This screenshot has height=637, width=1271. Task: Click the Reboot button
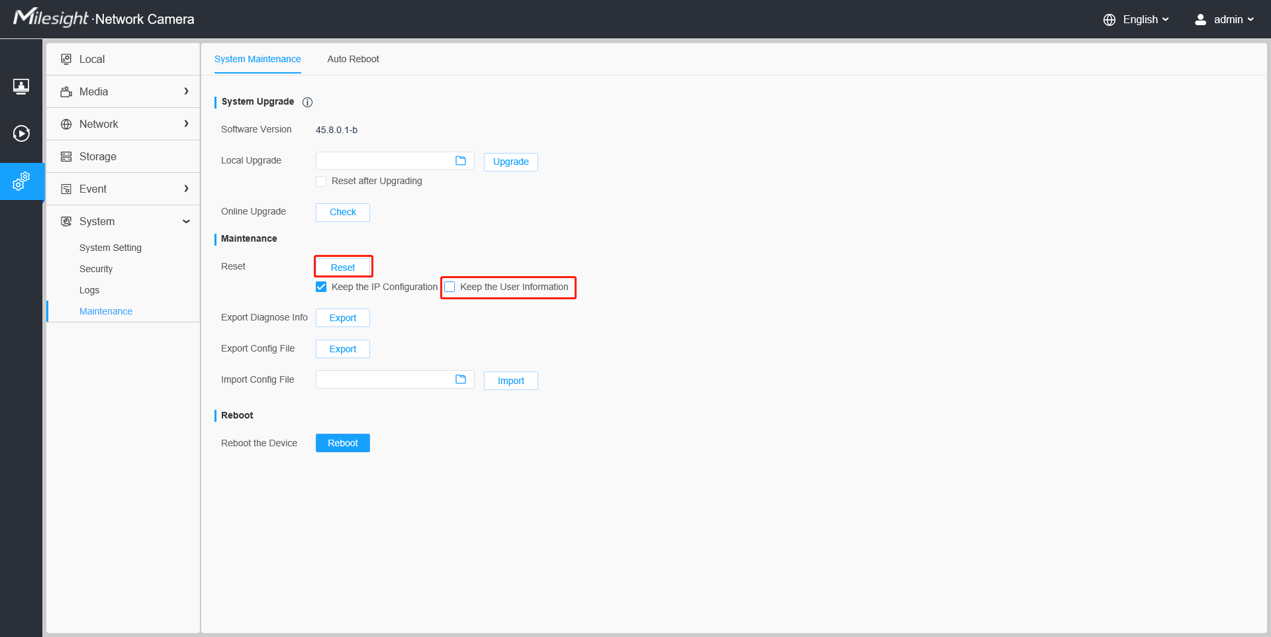[x=343, y=443]
